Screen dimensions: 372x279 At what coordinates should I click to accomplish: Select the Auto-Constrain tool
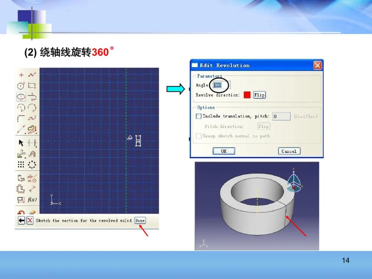click(21, 178)
